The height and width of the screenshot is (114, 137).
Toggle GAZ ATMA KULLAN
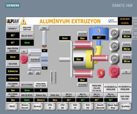point(125,98)
